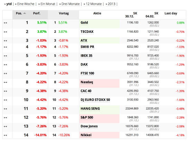190x143 pixels.
Task: Click the trend arrow icon in TECDAX row
Action: coord(5,32)
